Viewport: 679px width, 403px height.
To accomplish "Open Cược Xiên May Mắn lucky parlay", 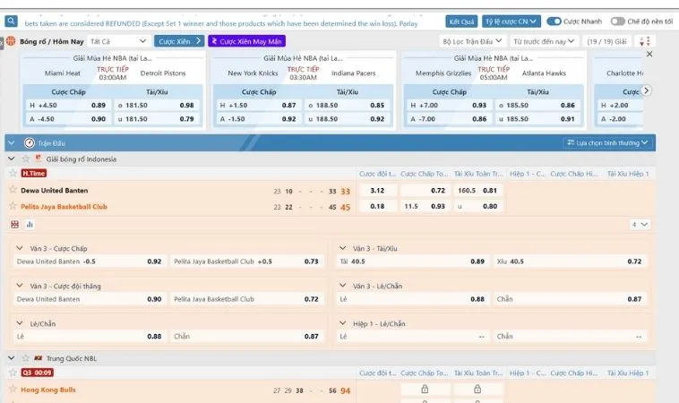I will (247, 41).
